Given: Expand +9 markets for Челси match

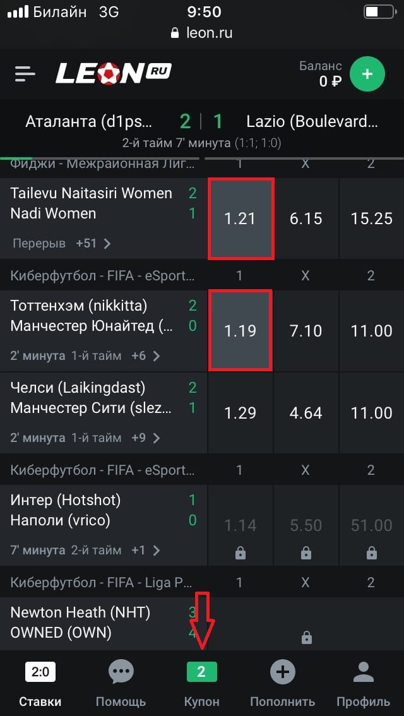Looking at the screenshot, I should pos(146,438).
